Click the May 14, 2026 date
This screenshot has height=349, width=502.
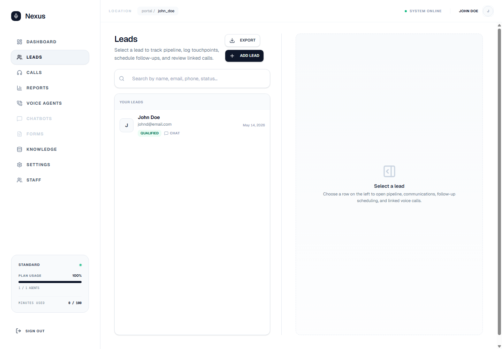254,125
